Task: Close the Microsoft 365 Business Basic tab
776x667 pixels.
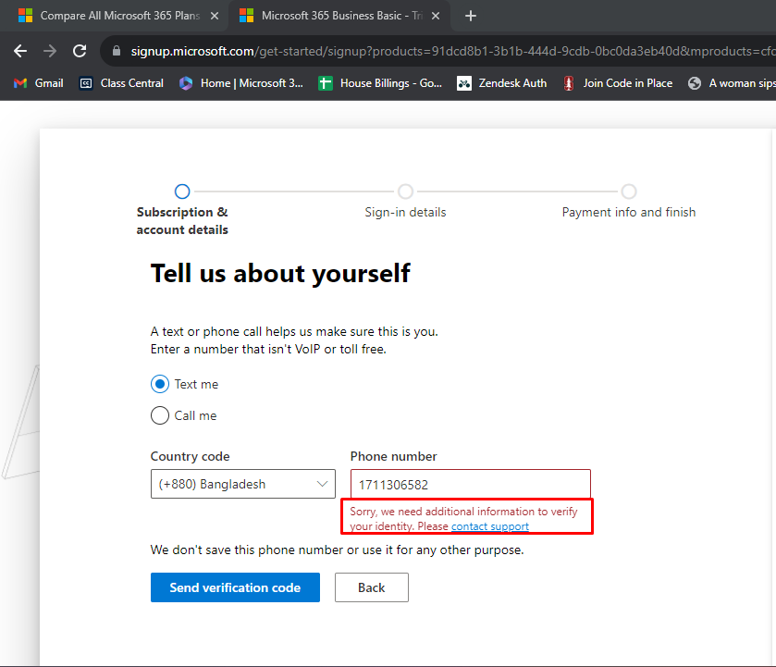Action: coord(436,16)
